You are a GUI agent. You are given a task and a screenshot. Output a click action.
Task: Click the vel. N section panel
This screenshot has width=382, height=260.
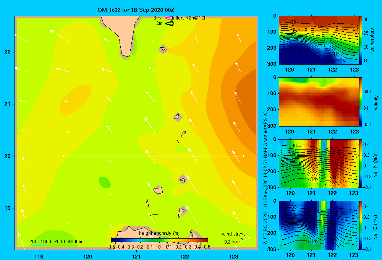319,163
